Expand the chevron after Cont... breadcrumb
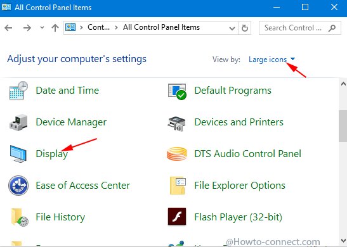The height and width of the screenshot is (247, 347). click(x=116, y=28)
